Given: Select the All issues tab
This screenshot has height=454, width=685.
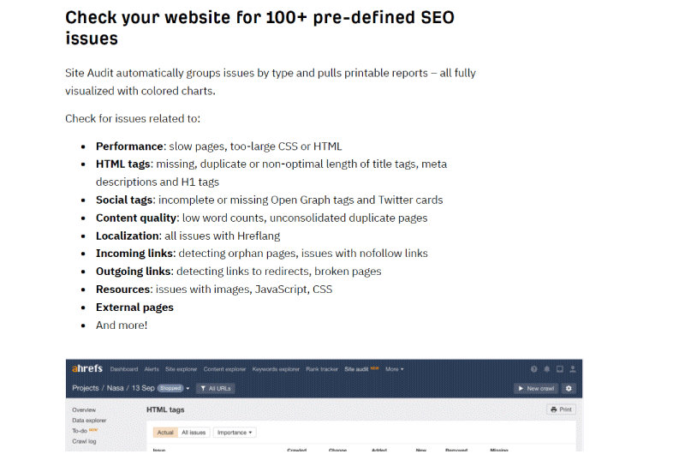Looking at the screenshot, I should (194, 432).
